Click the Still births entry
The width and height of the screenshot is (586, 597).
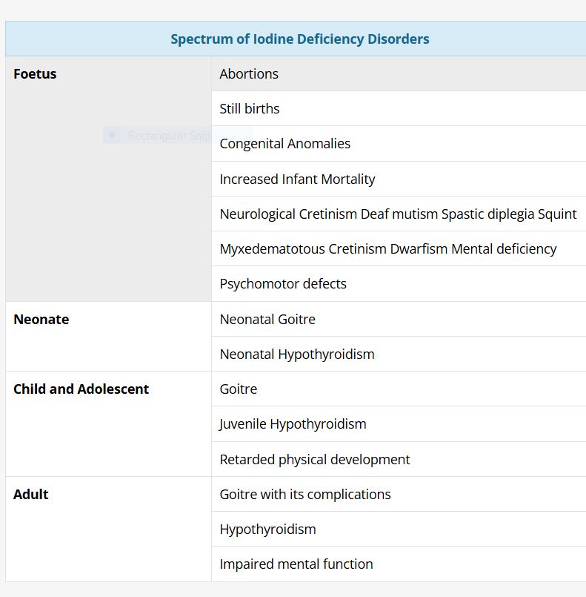coord(250,109)
